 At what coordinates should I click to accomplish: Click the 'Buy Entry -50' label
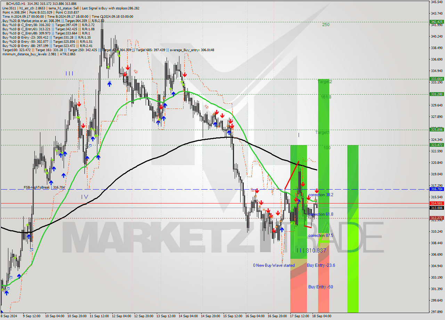coord(321,287)
